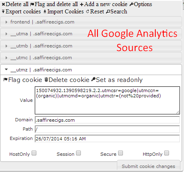Check the Secure checkbox
This screenshot has height=172, width=184.
pyautogui.click(x=121, y=153)
